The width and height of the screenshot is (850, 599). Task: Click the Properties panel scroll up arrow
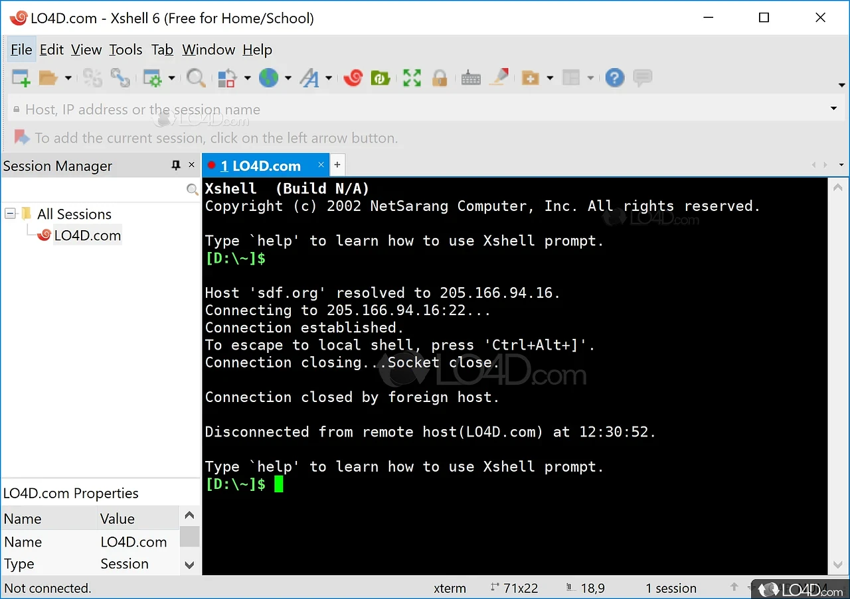(189, 515)
